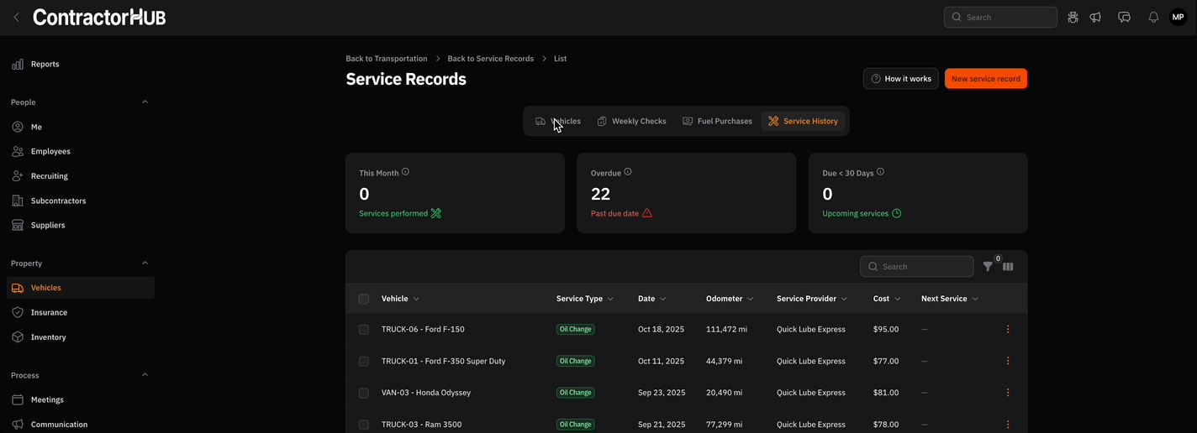Screen dimensions: 1197x433
Task: Click info icon next to Due < 30 Days
Action: point(880,172)
